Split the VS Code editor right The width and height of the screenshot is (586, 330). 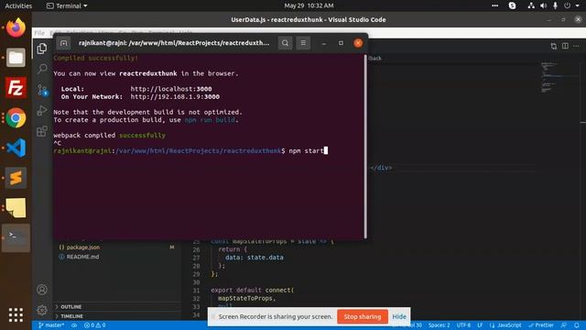click(565, 46)
